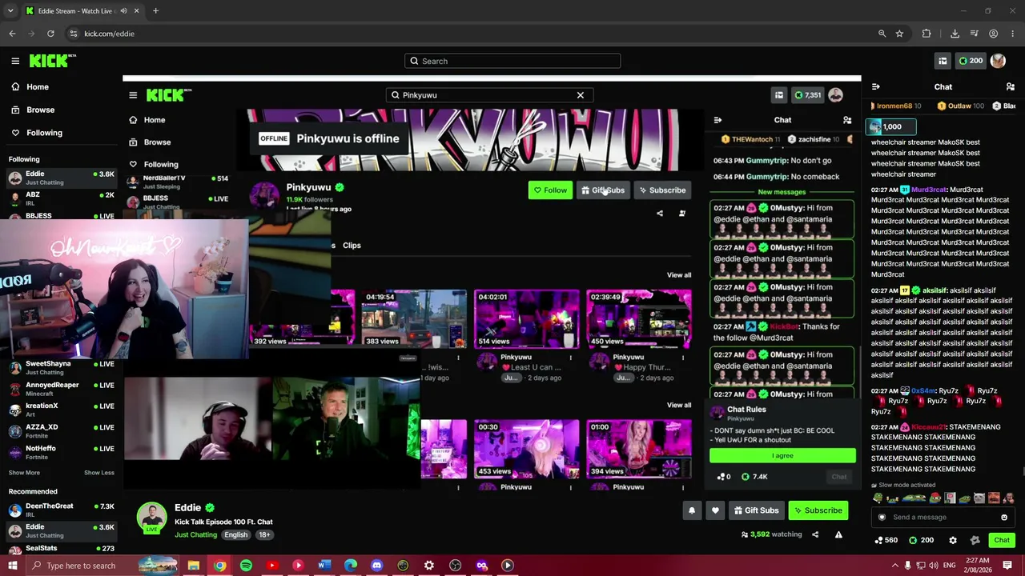
Task: Open the emoji picker in chat input
Action: pos(1004,517)
